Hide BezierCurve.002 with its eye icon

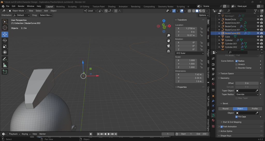[258, 33]
